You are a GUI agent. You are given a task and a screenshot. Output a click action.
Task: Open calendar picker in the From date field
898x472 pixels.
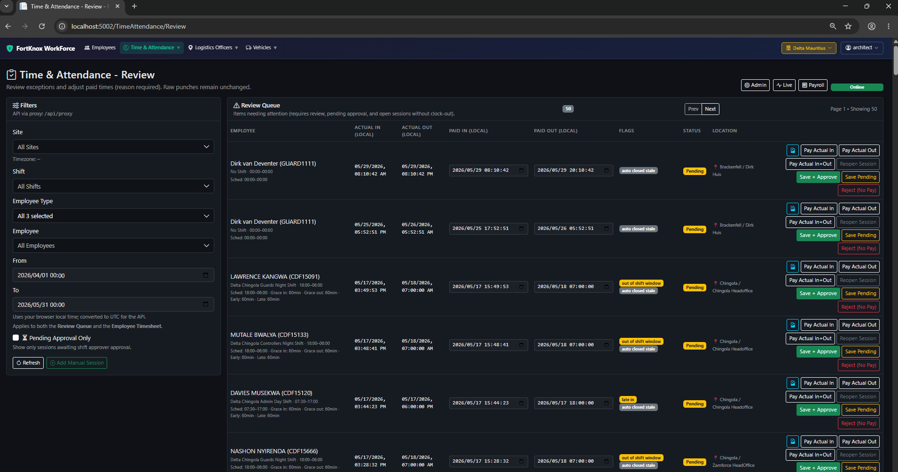point(205,275)
